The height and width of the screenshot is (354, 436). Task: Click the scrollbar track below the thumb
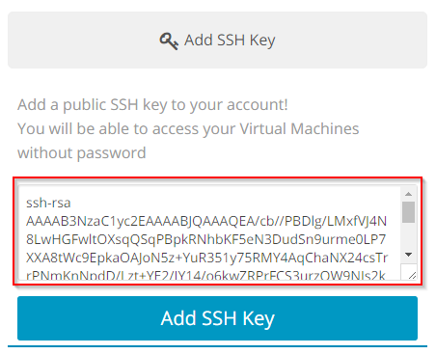pyautogui.click(x=408, y=235)
